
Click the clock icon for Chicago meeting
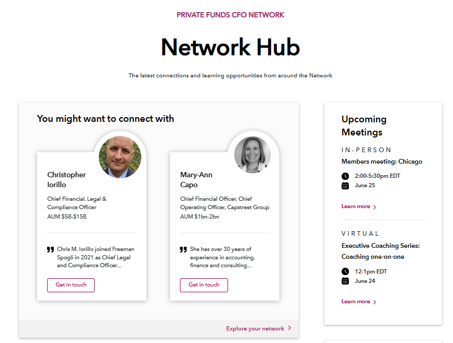[x=345, y=176]
